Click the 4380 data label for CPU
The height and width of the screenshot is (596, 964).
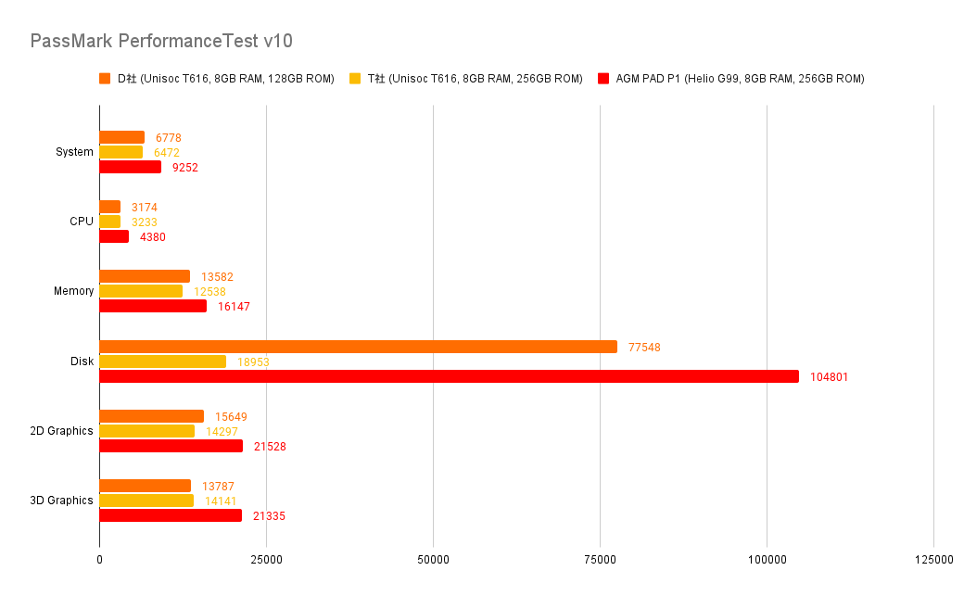coord(153,237)
